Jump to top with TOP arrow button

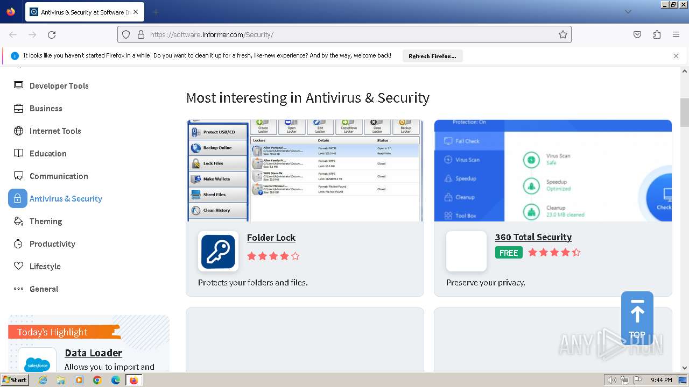pos(637,318)
